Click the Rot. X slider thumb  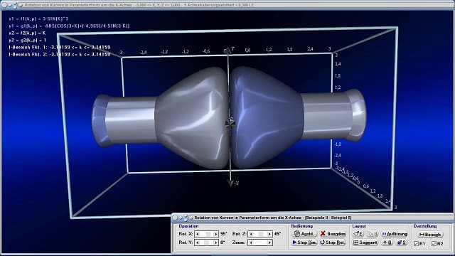click(x=208, y=234)
